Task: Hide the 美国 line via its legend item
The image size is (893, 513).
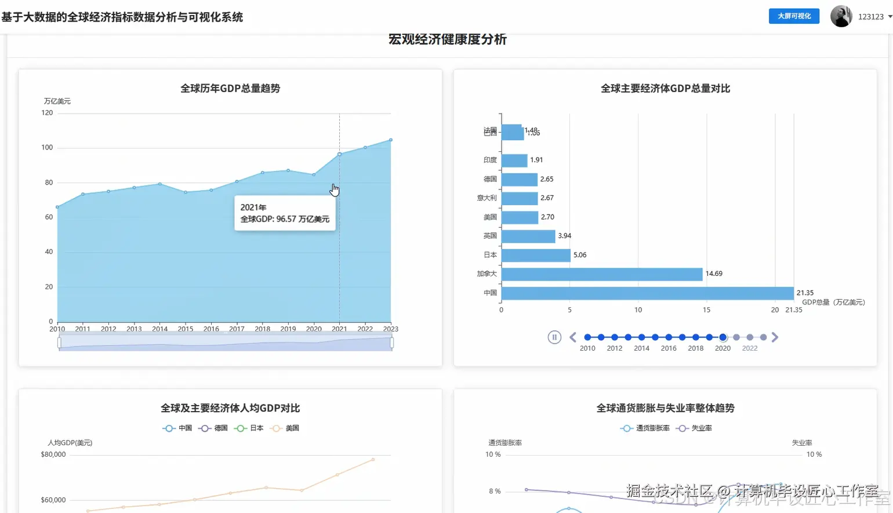Action: (x=285, y=428)
